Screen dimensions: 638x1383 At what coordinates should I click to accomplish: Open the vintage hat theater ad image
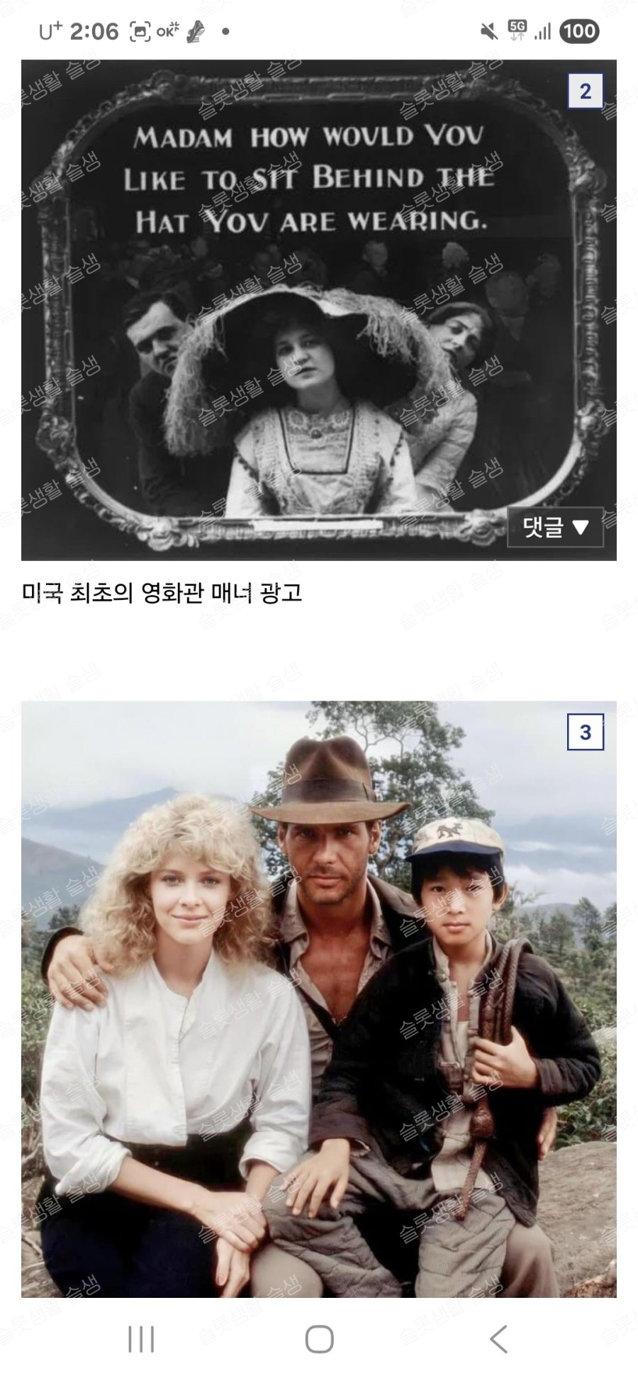tap(319, 310)
